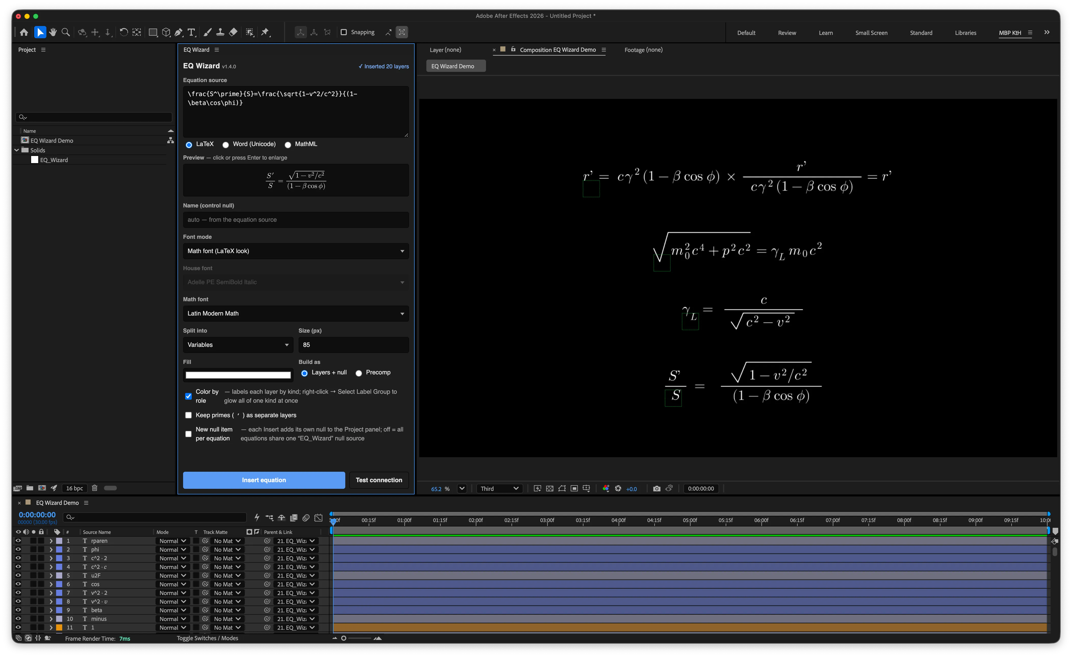1072x657 pixels.
Task: Toggle Frame Blending in the timeline
Action: pyautogui.click(x=294, y=517)
